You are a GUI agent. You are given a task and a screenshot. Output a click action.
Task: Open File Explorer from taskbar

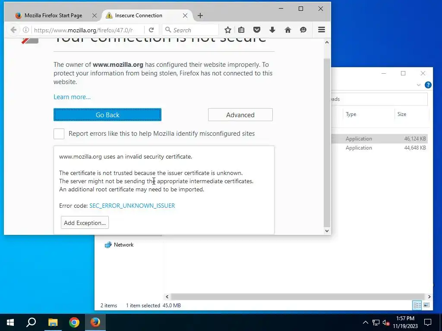point(53,322)
